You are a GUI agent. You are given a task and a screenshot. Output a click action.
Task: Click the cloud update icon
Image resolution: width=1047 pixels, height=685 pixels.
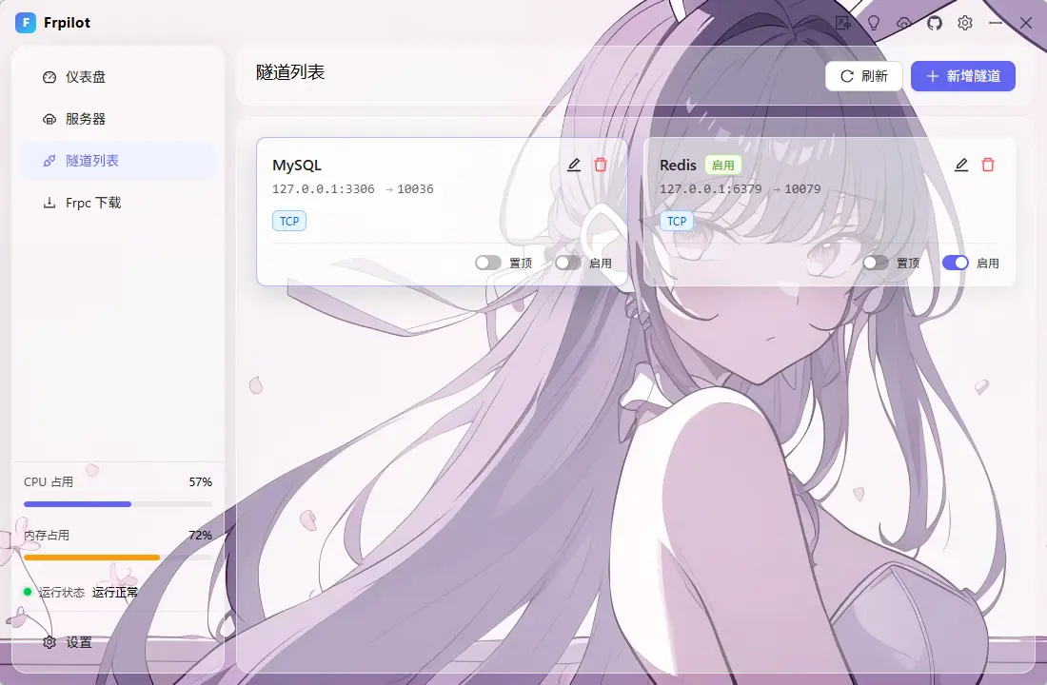[904, 23]
